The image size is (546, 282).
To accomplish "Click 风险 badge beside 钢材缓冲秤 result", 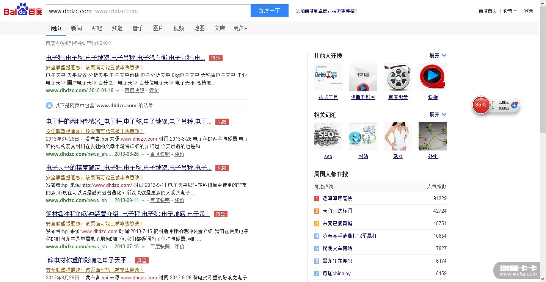I will (221, 214).
